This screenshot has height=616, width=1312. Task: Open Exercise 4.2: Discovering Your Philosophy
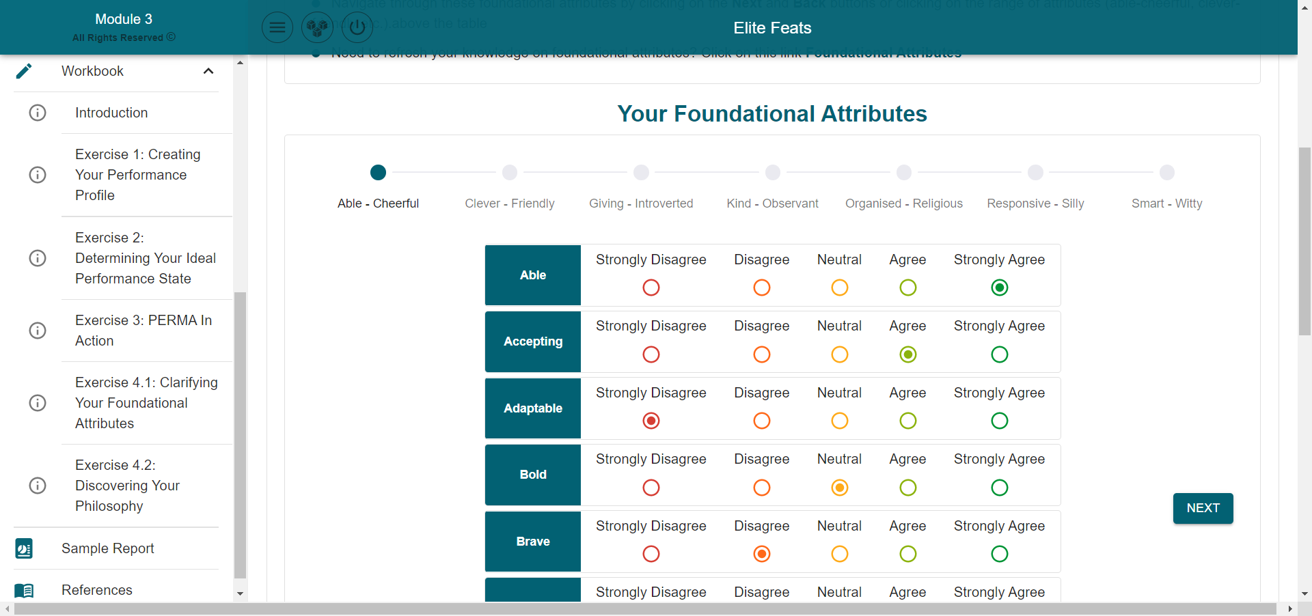pos(127,486)
